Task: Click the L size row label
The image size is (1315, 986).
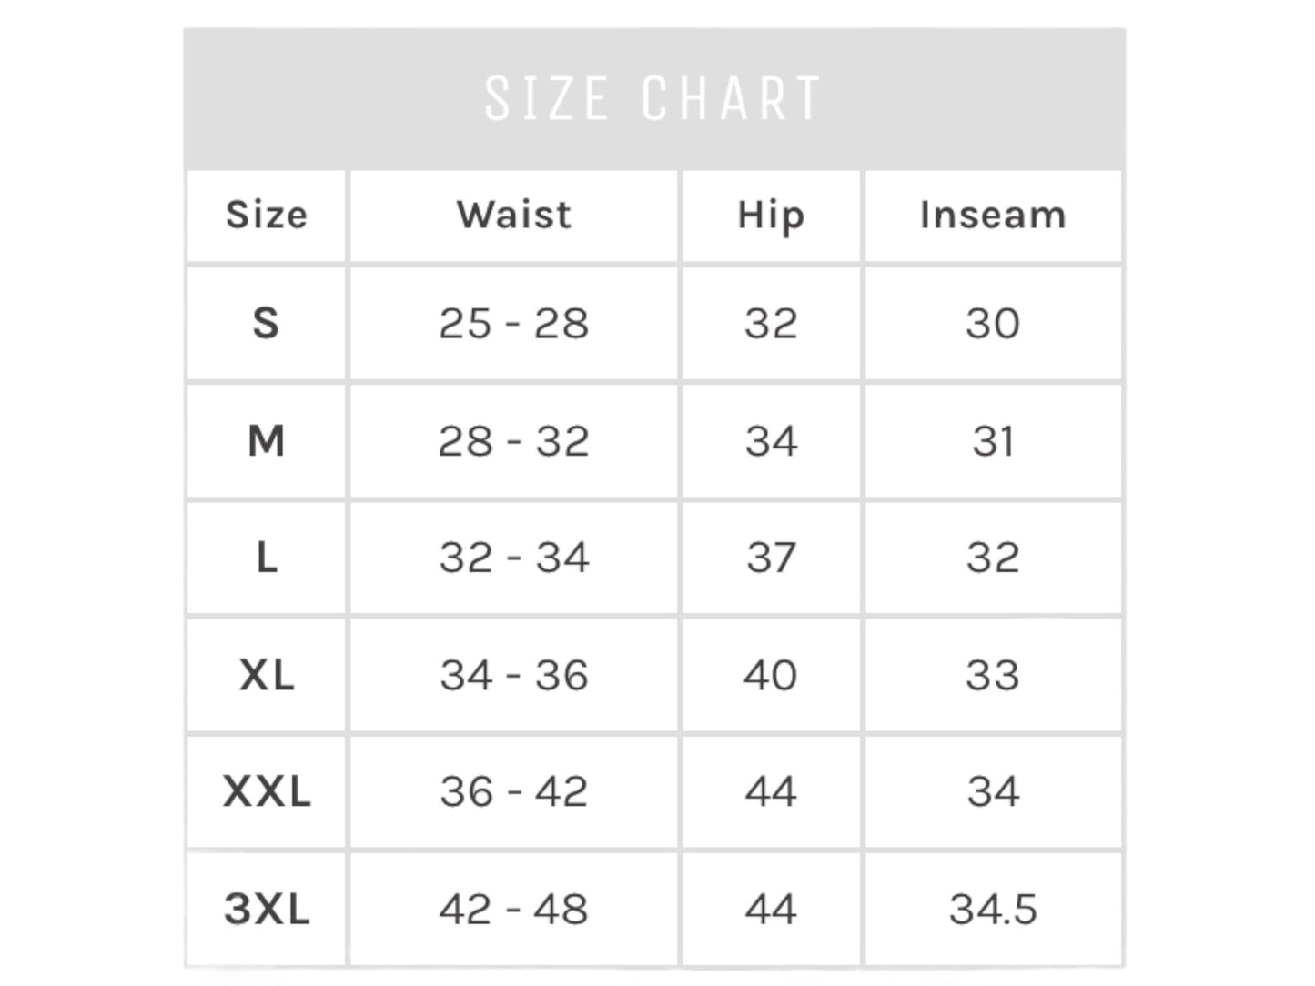Action: 267,558
